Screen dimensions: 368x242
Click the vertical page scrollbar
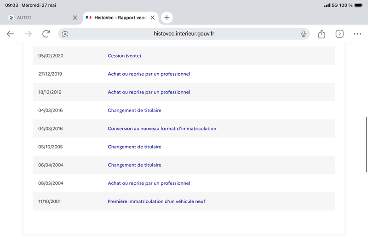point(366,145)
